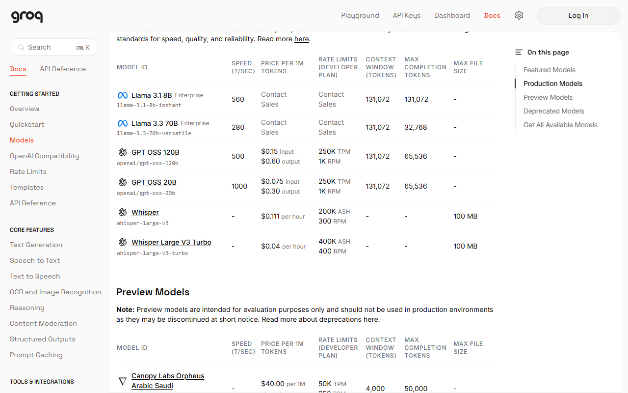Viewport: 628px width, 393px height.
Task: Open Overview in the sidebar
Action: click(25, 109)
